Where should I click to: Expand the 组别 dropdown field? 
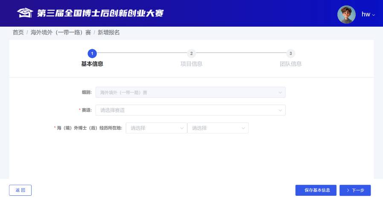190,92
